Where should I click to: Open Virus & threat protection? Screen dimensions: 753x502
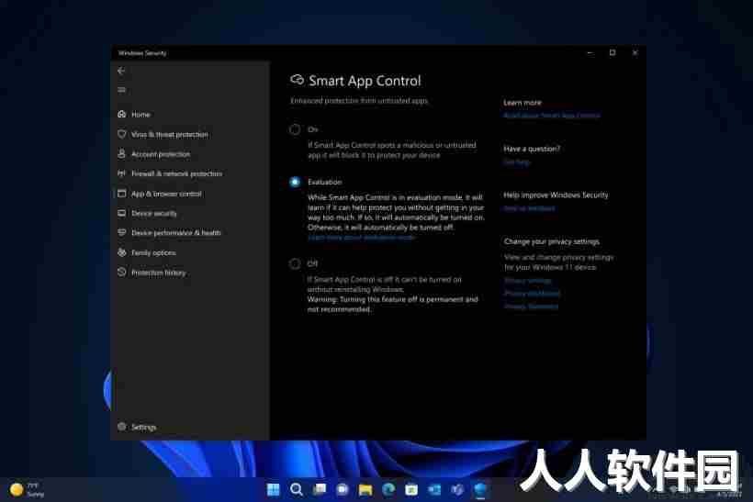163,134
